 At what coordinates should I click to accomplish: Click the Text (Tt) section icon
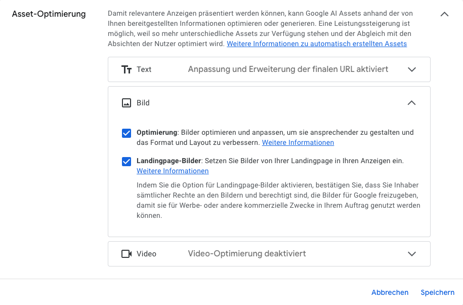point(127,69)
